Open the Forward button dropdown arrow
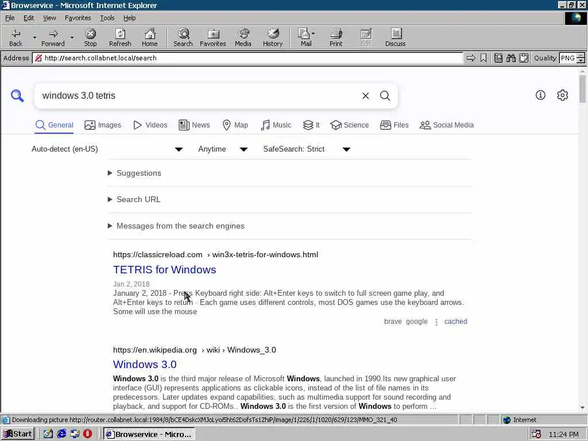 click(x=72, y=38)
